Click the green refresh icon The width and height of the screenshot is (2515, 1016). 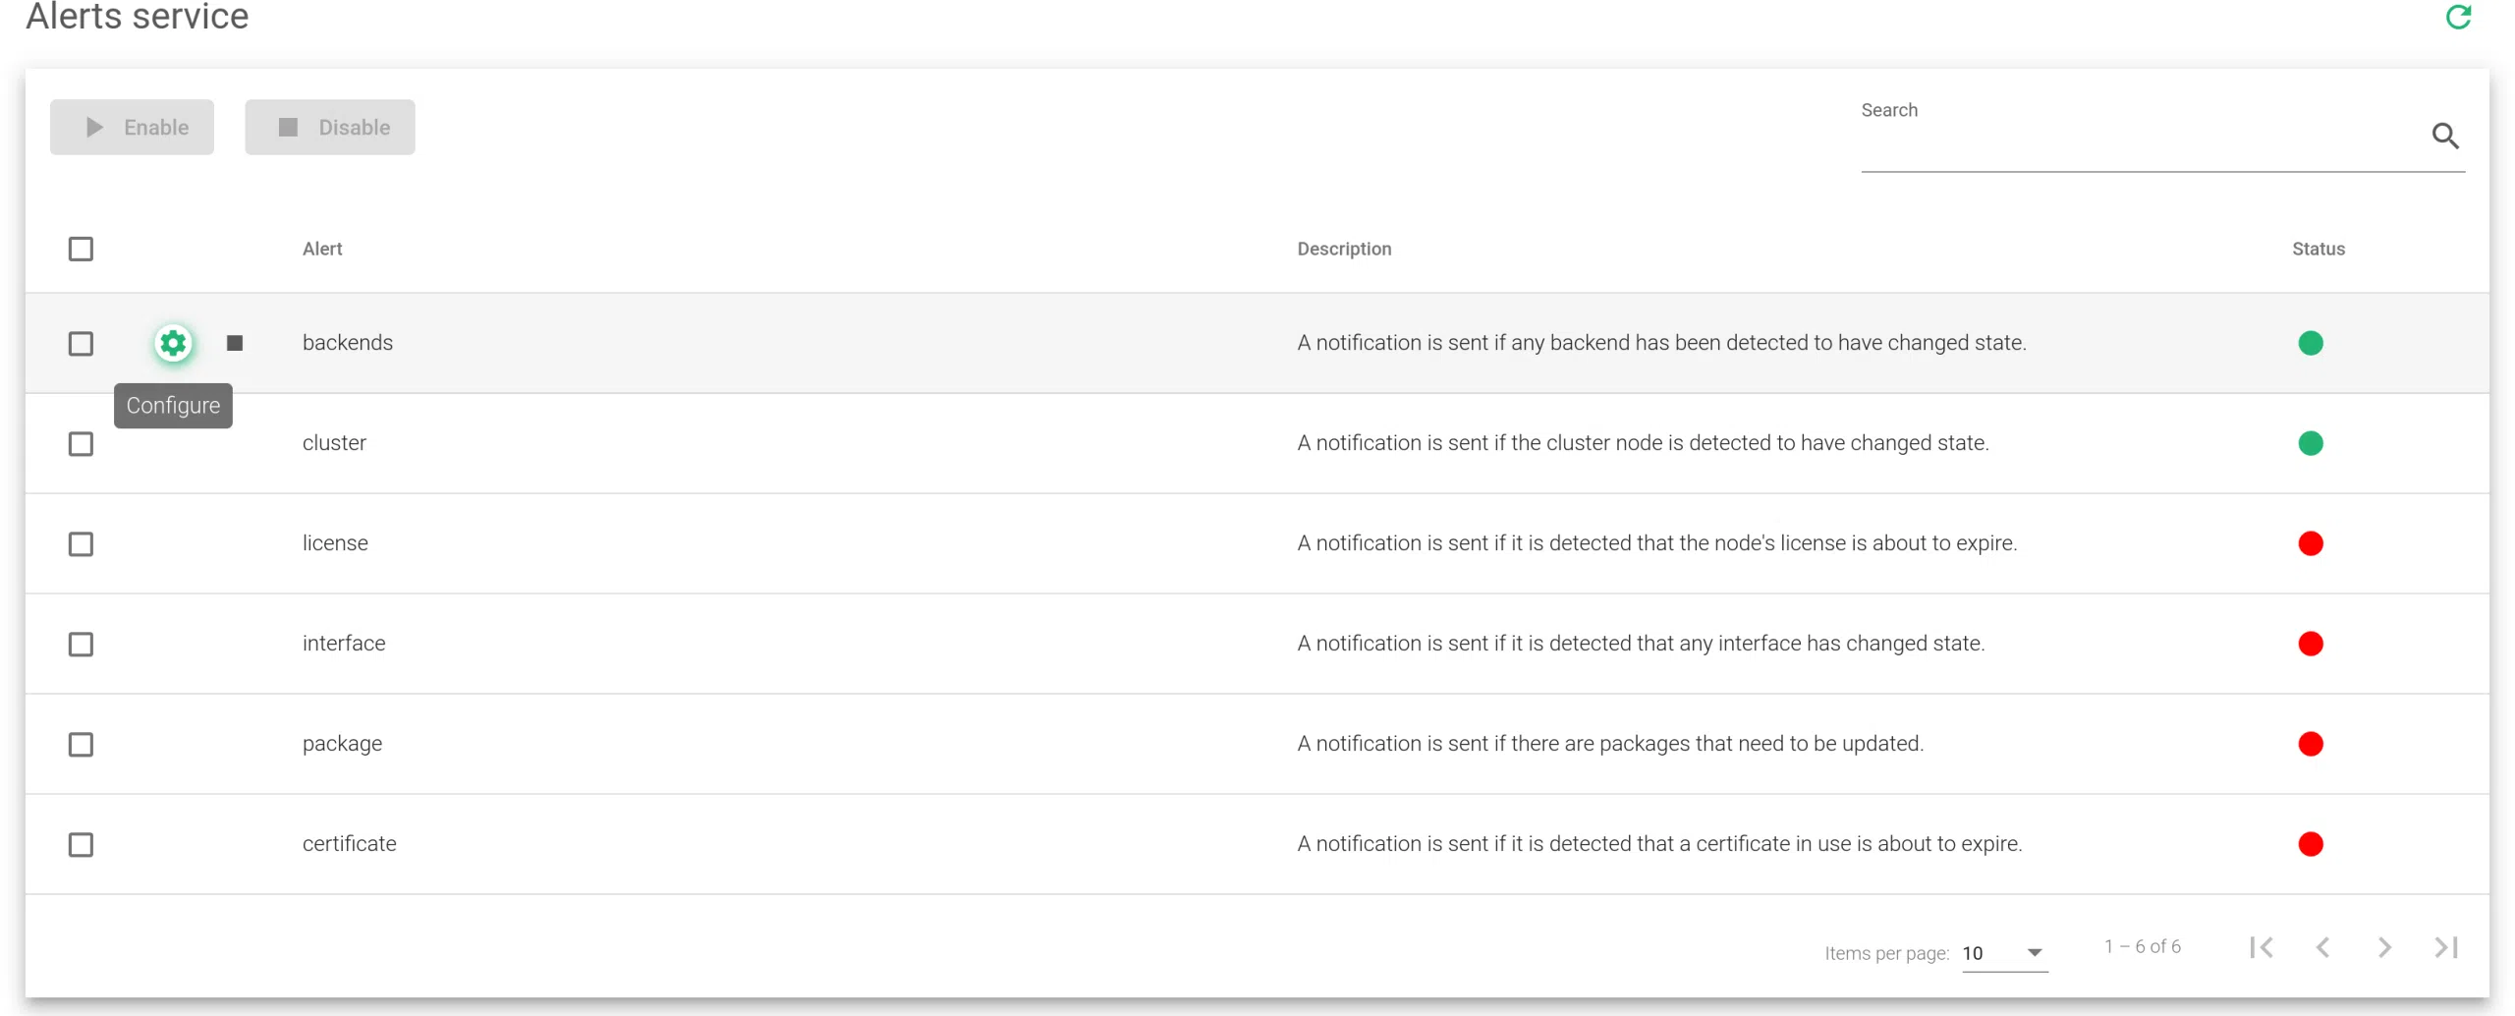2458,18
